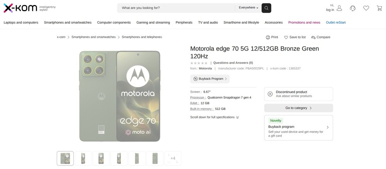Open the shopping cart icon
Image resolution: width=386 pixels, height=169 pixels.
pos(379,8)
